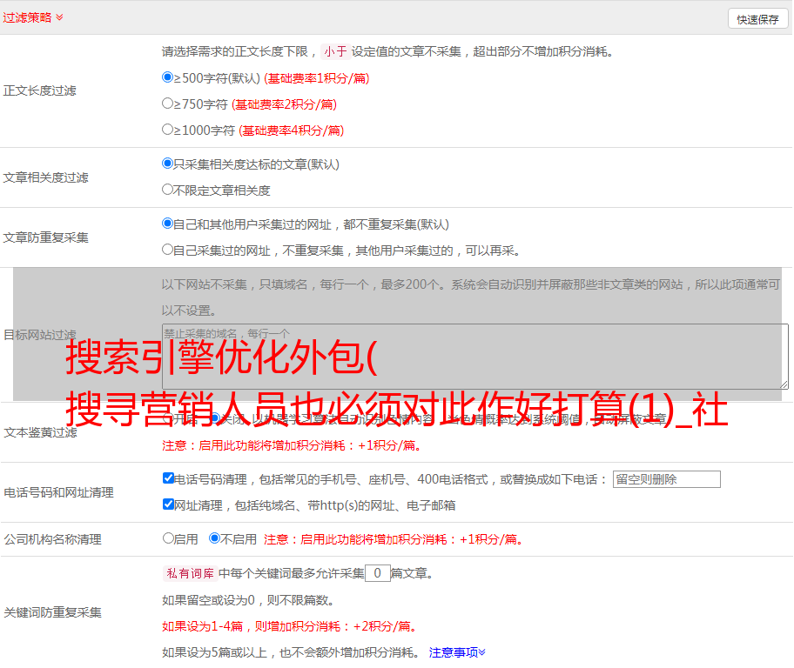The height and width of the screenshot is (668, 794).
Task: Toggle 网址清理 checkbox
Action: [168, 504]
